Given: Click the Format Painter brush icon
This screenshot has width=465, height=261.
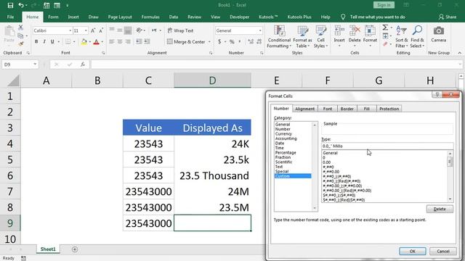Looking at the screenshot, I should coord(20,43).
